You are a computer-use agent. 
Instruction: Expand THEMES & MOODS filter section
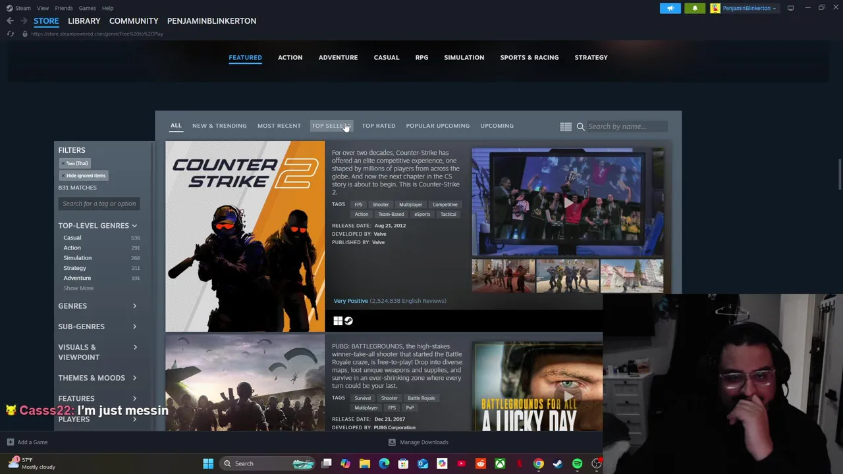click(97, 378)
